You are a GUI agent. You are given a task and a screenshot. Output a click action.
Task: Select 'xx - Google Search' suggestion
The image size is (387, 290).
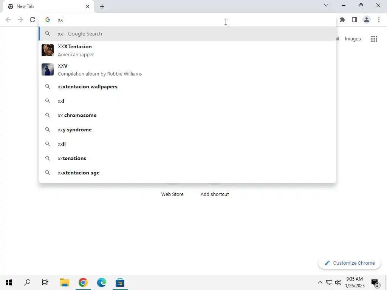point(187,34)
